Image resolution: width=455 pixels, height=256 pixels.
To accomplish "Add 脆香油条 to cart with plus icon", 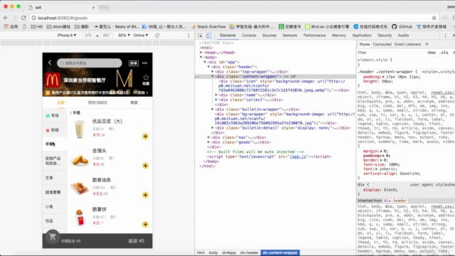I will click(145, 195).
